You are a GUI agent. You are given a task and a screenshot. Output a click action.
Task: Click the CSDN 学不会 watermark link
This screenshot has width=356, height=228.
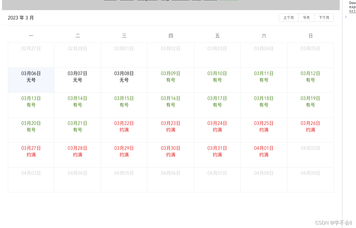[333, 223]
